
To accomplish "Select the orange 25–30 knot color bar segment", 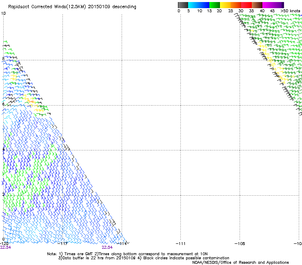I will pos(236,5).
